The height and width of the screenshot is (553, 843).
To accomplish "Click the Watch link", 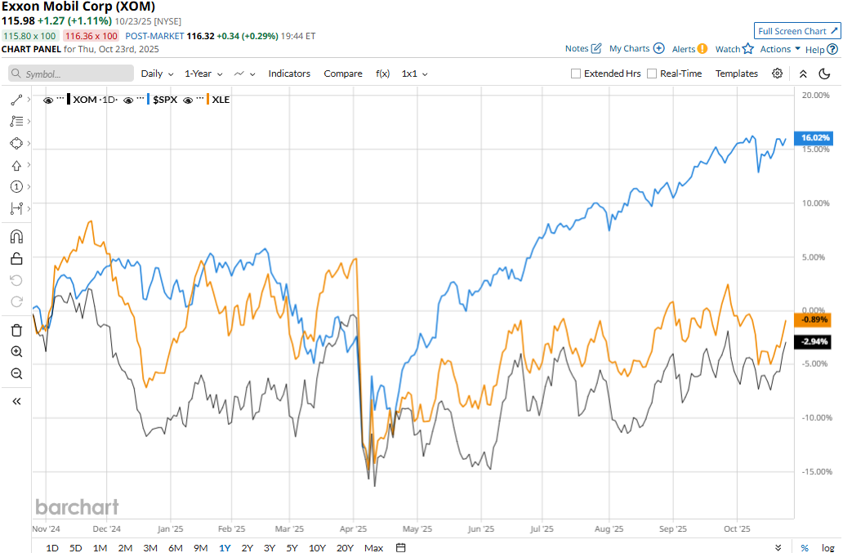I will (x=727, y=49).
